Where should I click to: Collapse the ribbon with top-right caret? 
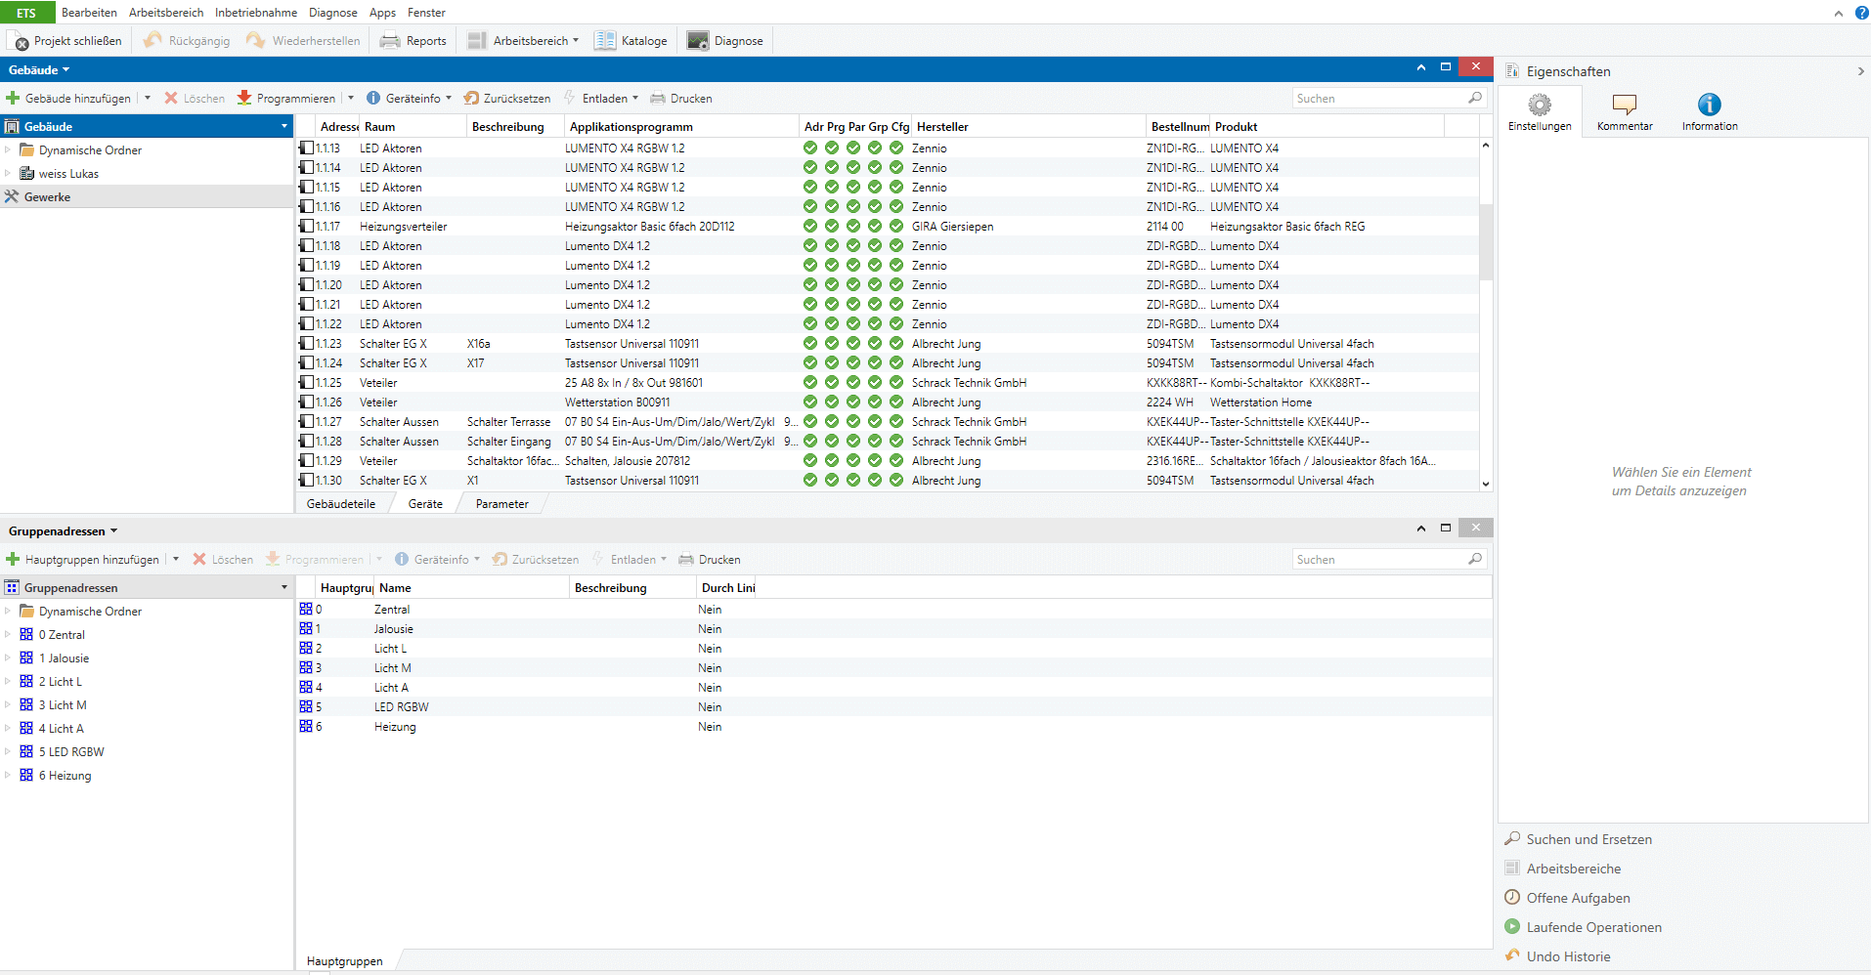(x=1838, y=14)
